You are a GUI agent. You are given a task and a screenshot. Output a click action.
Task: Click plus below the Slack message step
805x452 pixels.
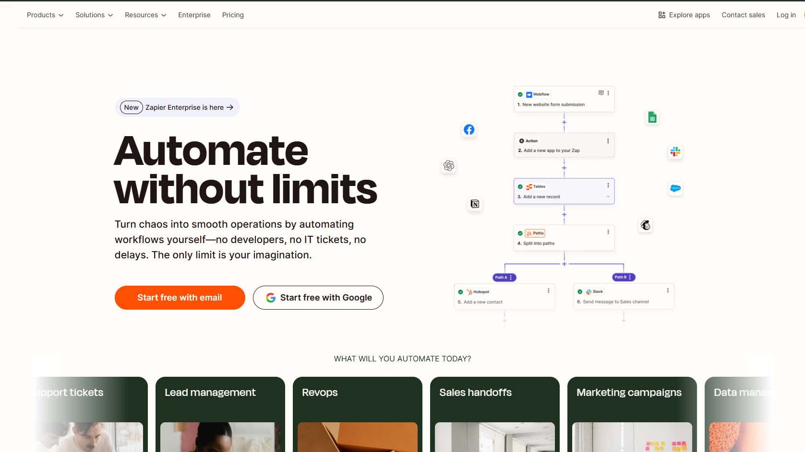click(624, 320)
